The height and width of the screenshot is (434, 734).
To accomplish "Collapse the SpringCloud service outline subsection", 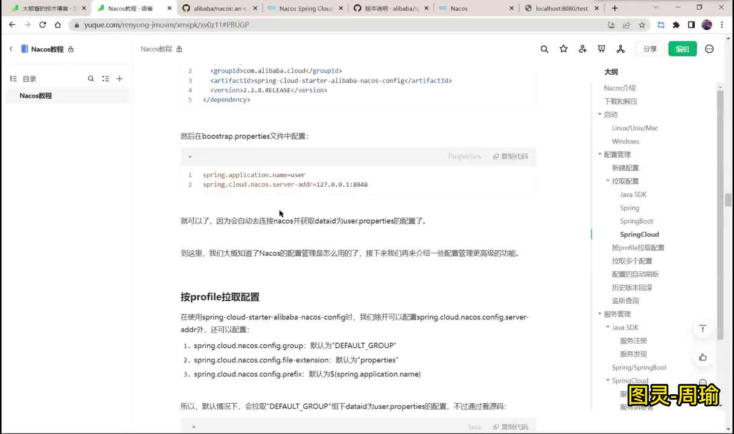I will coord(608,380).
